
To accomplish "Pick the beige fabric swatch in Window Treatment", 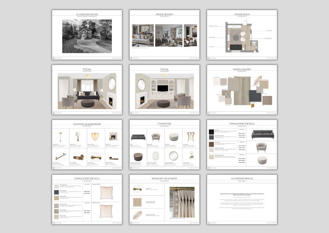I will click(x=137, y=202).
